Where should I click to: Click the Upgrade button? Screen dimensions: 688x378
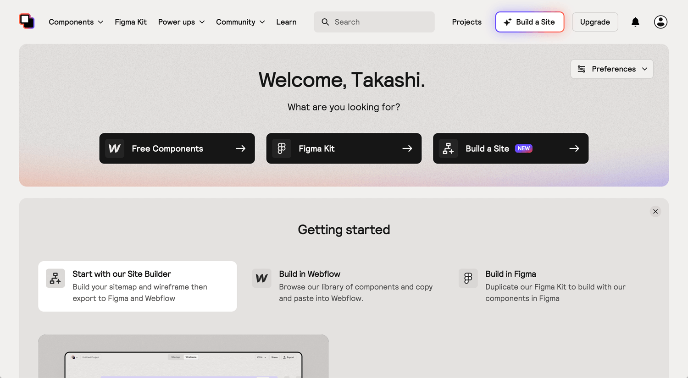(595, 22)
